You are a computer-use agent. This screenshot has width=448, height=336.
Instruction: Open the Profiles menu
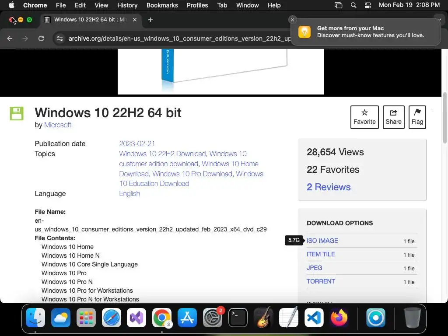point(197,5)
